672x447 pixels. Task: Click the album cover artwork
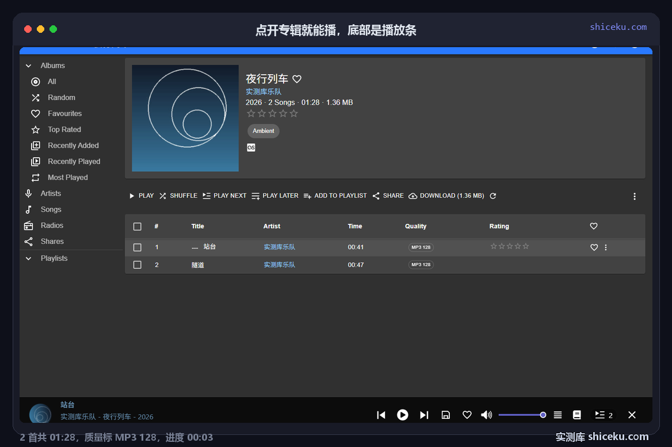tap(185, 119)
